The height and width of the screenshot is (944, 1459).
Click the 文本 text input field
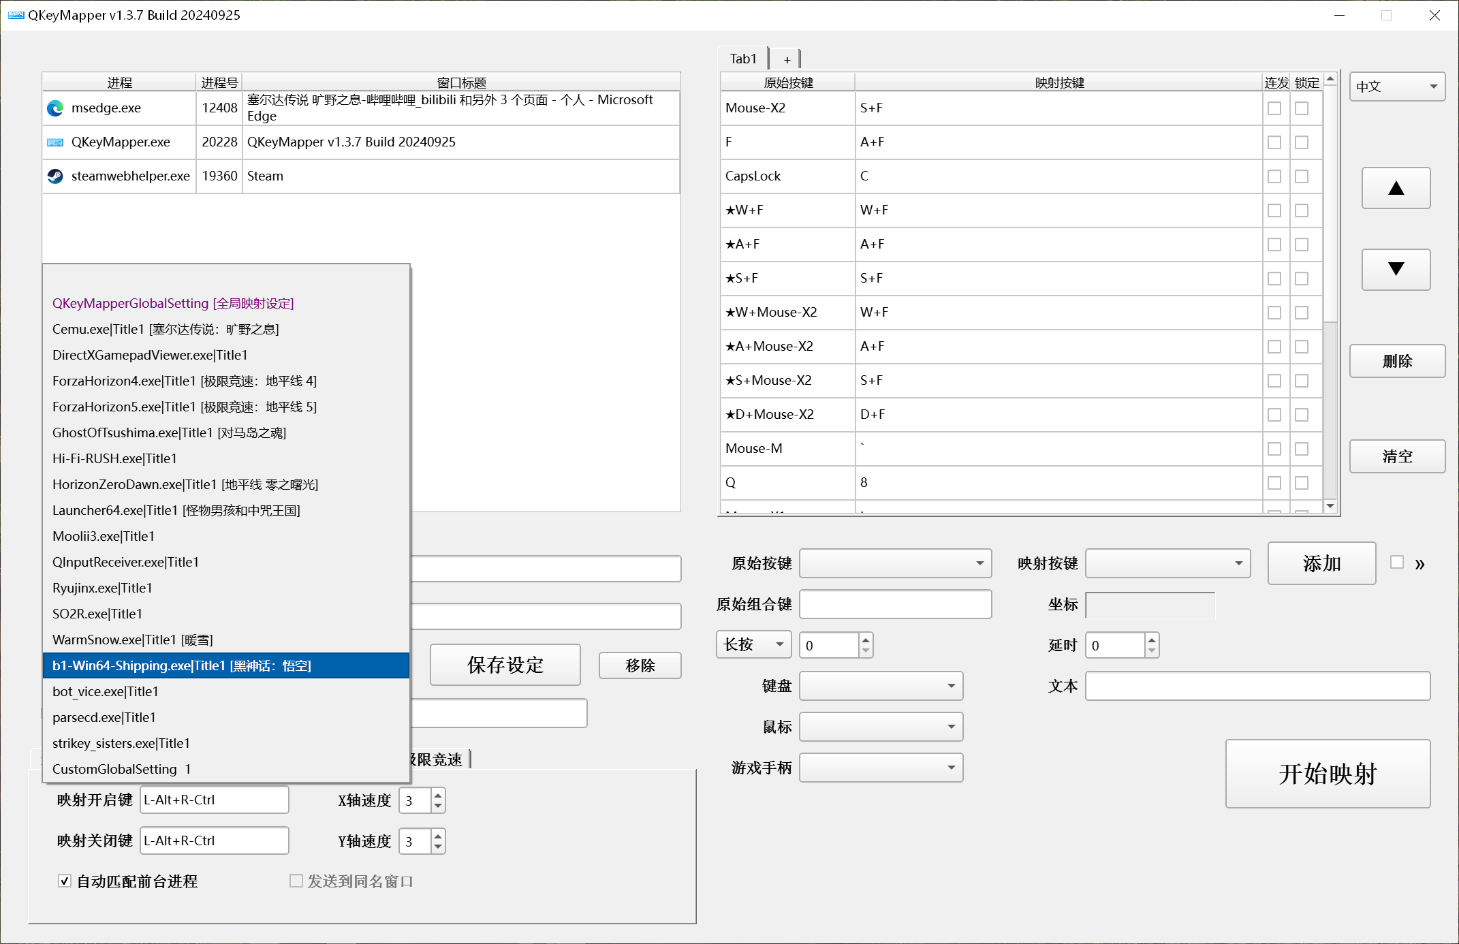click(x=1257, y=686)
